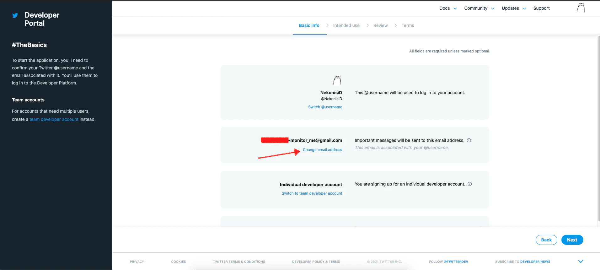Open Developer Policy & Terms link
This screenshot has height=270, width=600.
pos(316,262)
